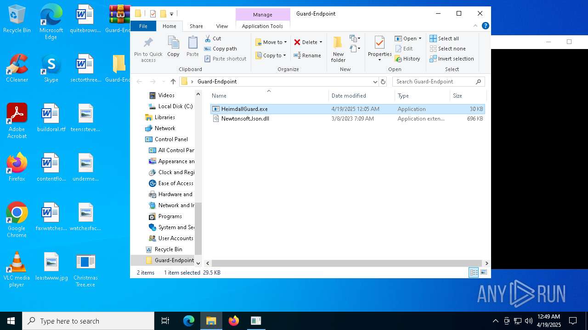588x330 pixels.
Task: Select Recycle Bin in navigation pane
Action: click(x=164, y=249)
